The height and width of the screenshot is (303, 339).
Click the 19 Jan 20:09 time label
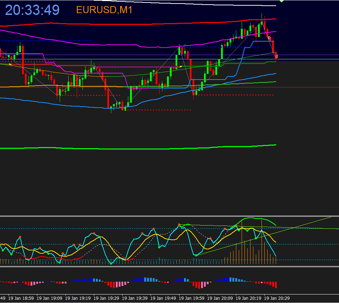point(220,298)
